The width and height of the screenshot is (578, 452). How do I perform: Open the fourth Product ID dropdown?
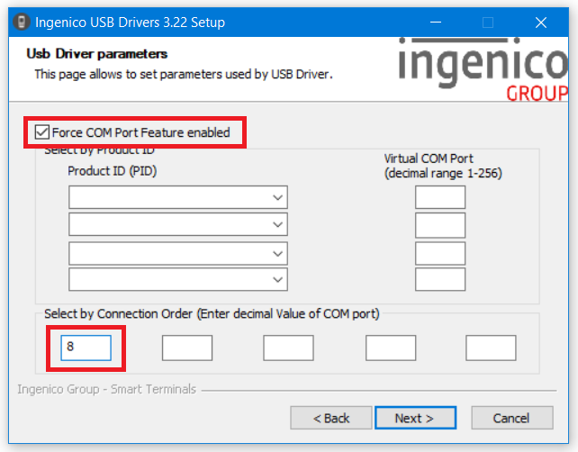(x=178, y=279)
